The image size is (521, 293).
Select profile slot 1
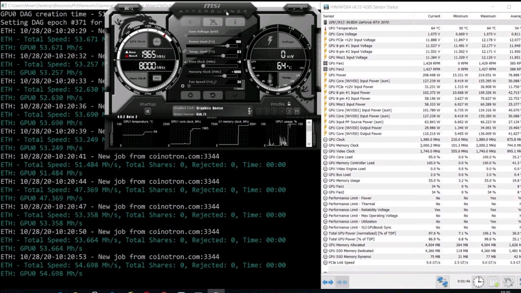tap(259, 111)
